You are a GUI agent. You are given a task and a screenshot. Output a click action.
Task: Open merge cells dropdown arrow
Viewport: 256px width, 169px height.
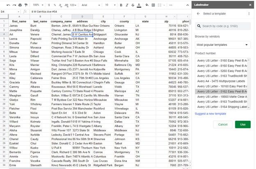[x=164, y=5]
